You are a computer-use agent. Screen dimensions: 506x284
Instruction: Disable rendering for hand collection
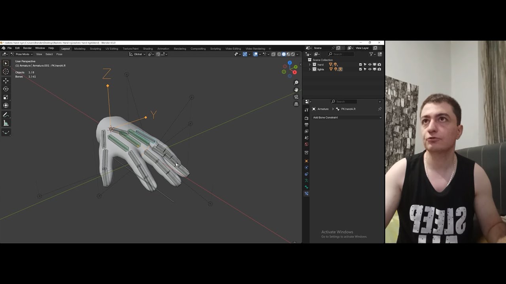[x=379, y=64]
